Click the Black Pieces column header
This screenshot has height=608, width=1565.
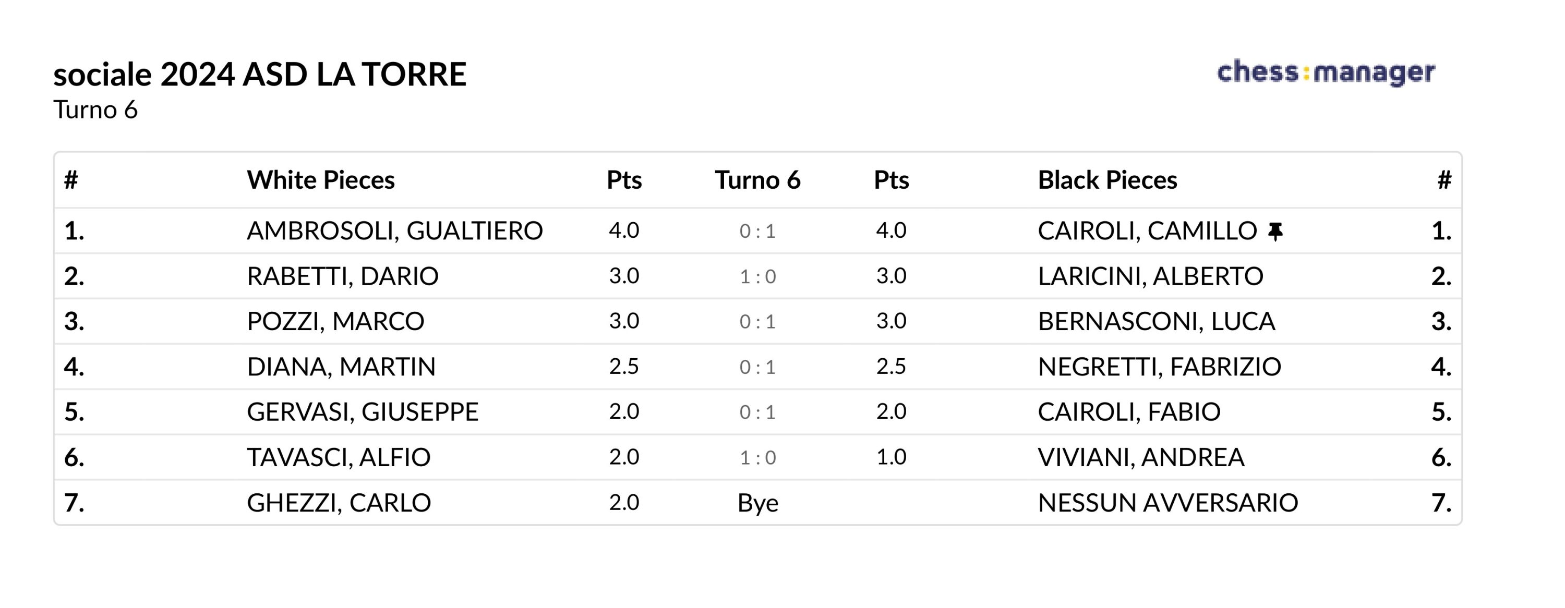[1107, 180]
